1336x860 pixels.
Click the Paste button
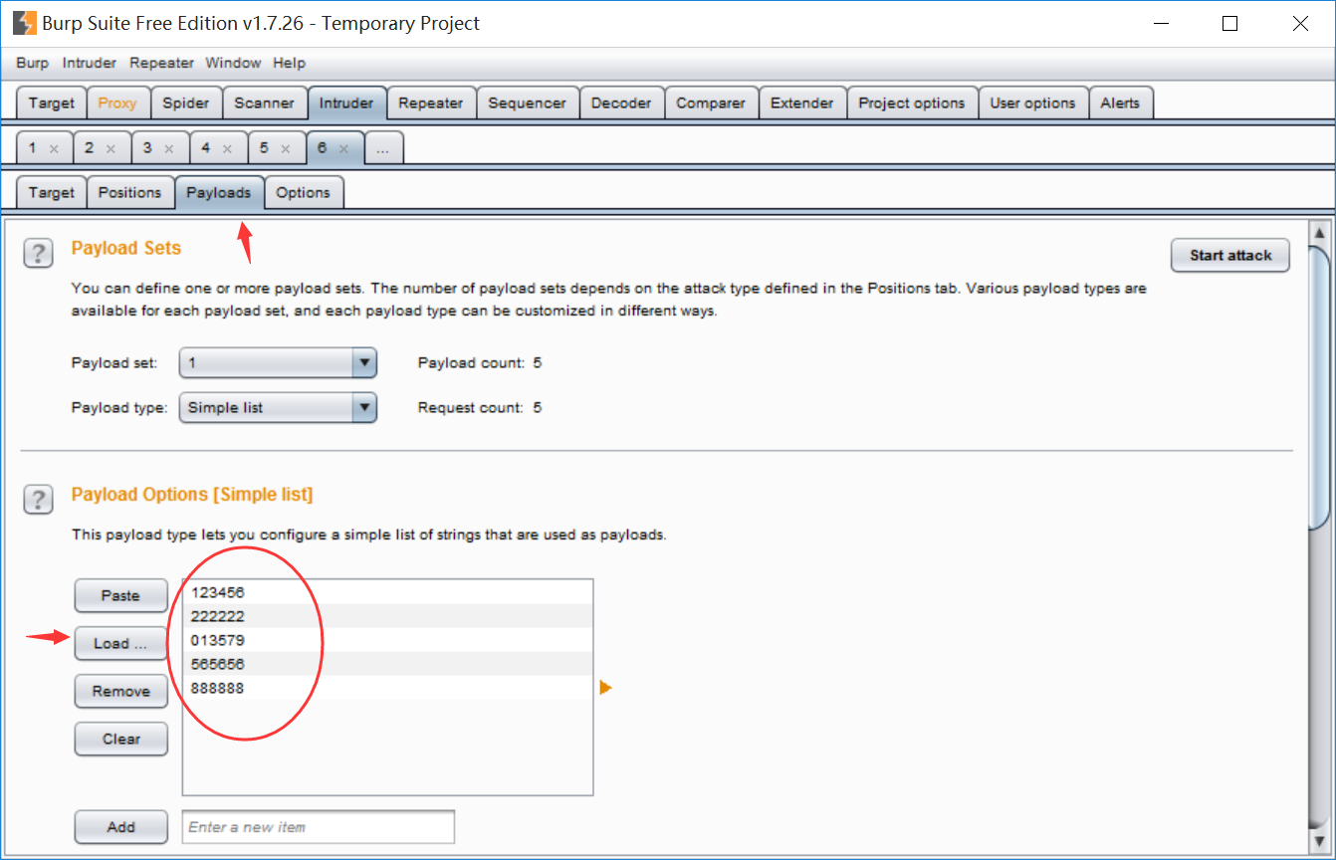[120, 595]
